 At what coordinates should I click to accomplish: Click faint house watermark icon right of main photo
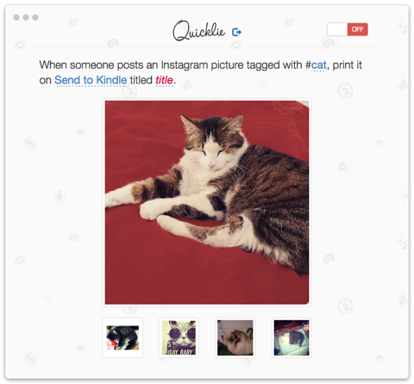tap(344, 166)
